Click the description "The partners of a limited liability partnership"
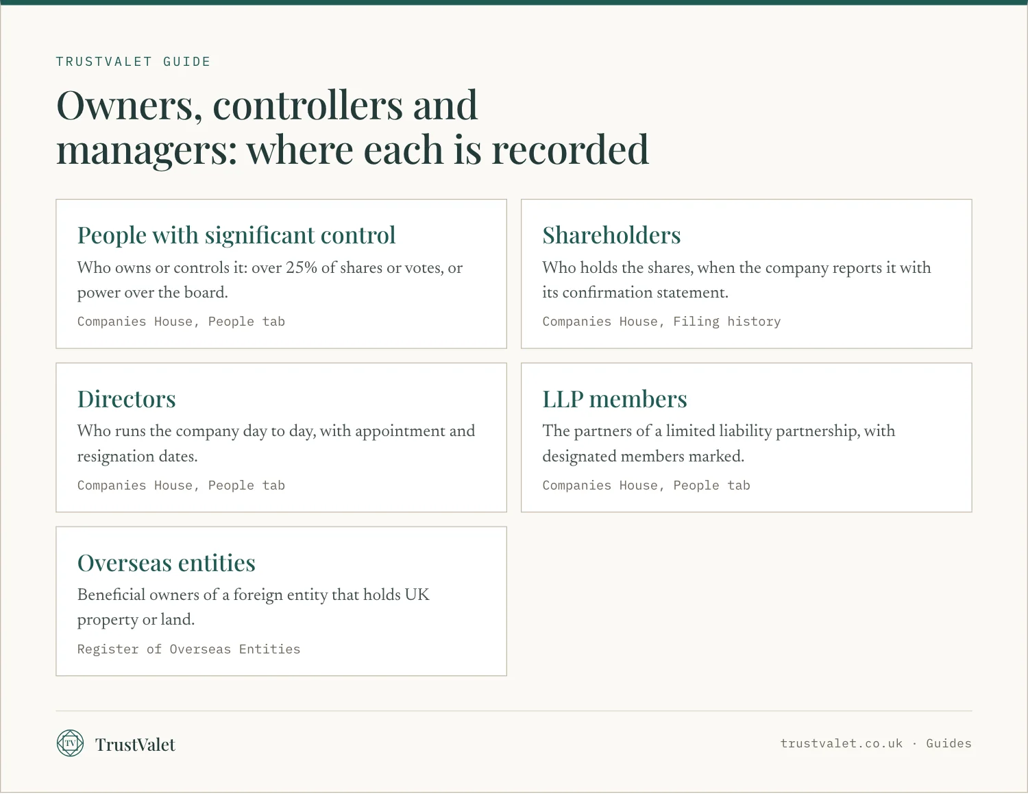 pos(719,444)
